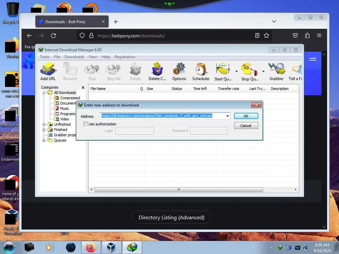Click the Resume toolbar icon
This screenshot has height=254, width=339.
(70, 71)
